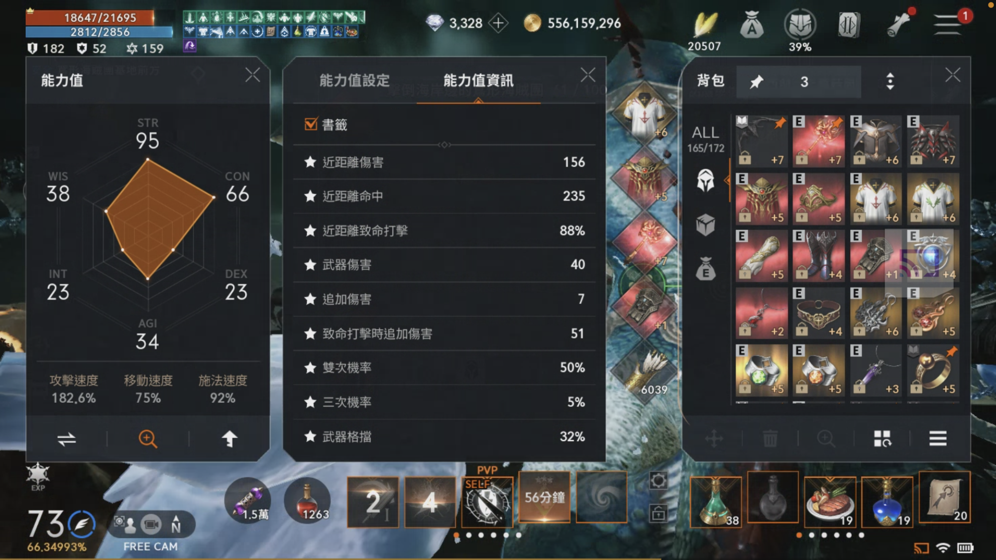Open the trash delete icon in backpack
Screen dimensions: 996x560
(x=770, y=439)
